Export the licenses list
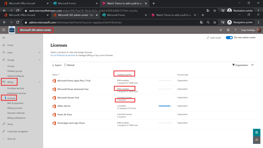The height and width of the screenshot is (148, 263). click(56, 65)
